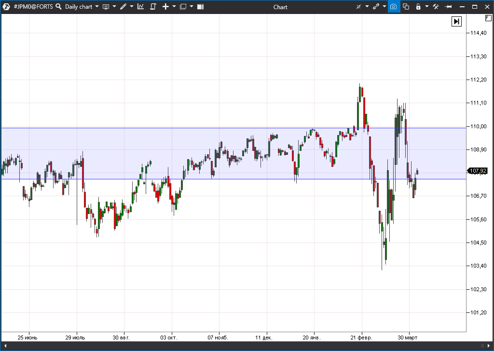Expand the link icon dropdown arrow
Image resolution: width=494 pixels, height=351 pixels.
(x=384, y=7)
